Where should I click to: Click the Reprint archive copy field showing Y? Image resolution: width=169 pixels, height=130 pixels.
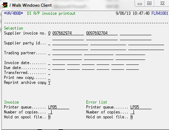(49, 82)
